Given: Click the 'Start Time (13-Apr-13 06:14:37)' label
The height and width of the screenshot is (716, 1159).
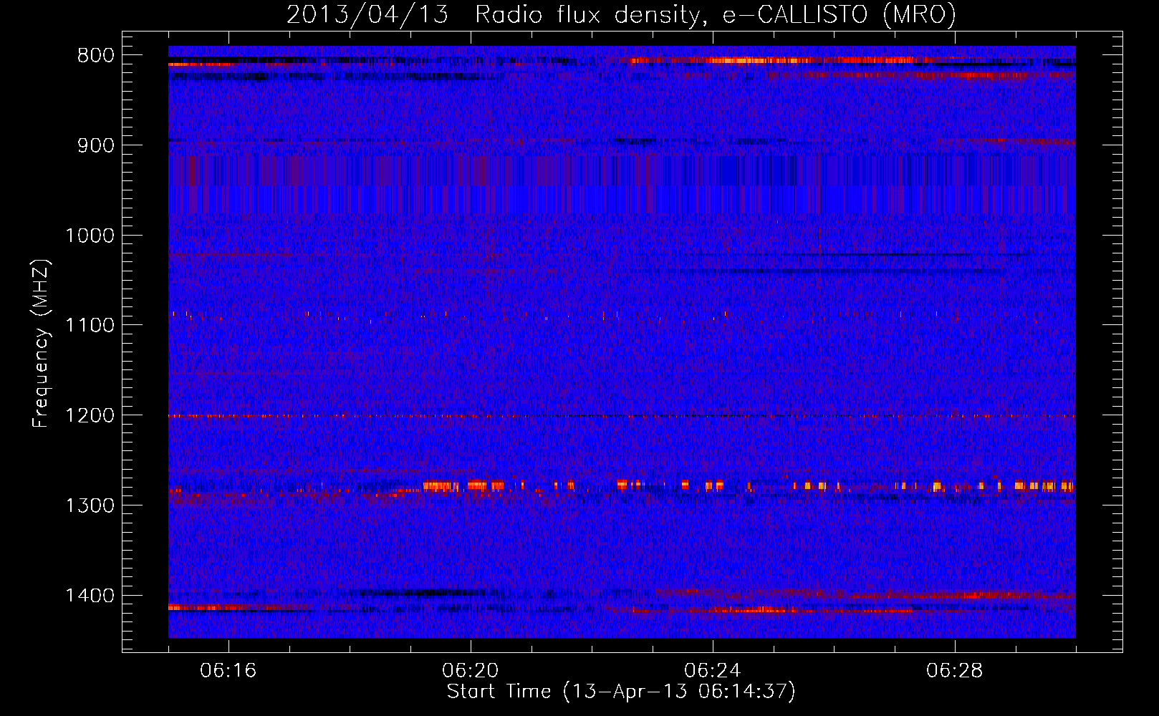Looking at the screenshot, I should click(x=621, y=692).
